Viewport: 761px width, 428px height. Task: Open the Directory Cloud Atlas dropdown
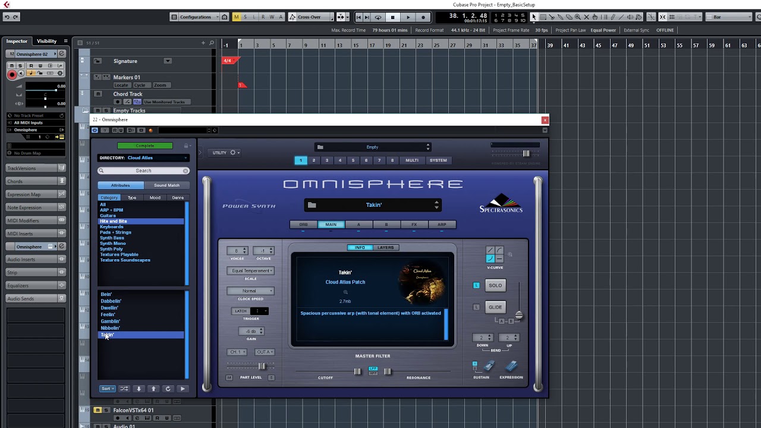143,158
